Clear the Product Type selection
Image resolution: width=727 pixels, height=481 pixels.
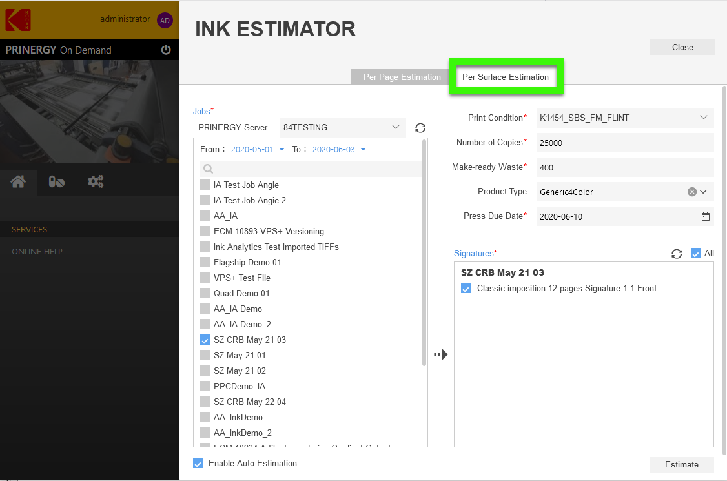[x=691, y=192]
